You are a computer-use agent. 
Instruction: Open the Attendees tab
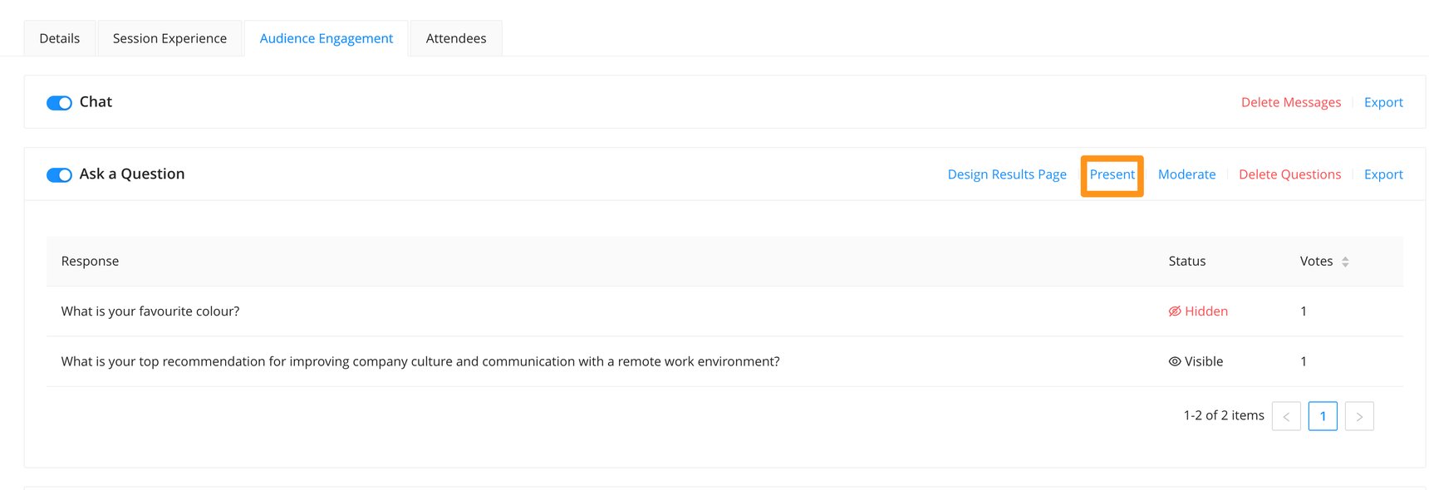click(x=456, y=38)
